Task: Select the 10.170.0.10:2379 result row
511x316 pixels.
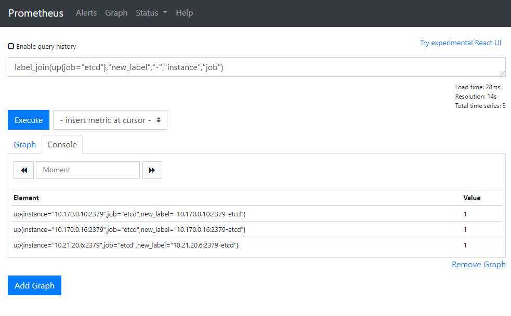Action: 129,214
